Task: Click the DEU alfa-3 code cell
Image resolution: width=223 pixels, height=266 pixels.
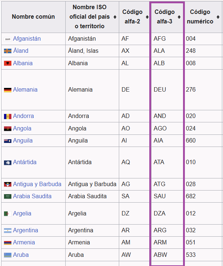Action: tap(160, 90)
